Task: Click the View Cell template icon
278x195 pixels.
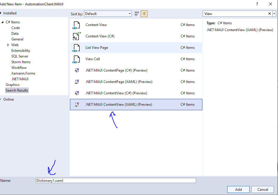Action: point(77,59)
